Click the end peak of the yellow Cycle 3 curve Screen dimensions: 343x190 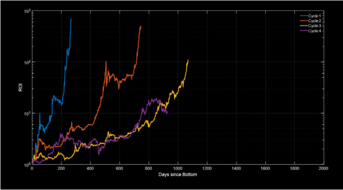[x=188, y=60]
